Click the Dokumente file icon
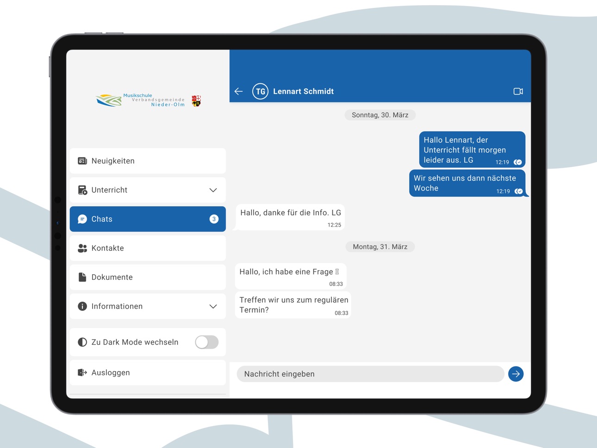Viewport: 597px width, 448px height. click(82, 277)
